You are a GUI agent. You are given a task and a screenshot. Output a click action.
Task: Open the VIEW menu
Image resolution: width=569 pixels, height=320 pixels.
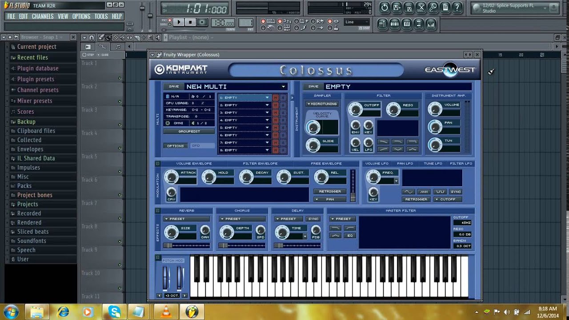[63, 16]
